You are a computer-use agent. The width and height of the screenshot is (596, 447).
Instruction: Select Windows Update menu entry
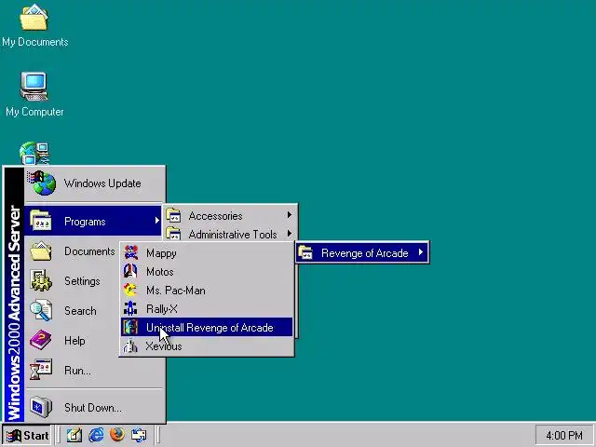[x=95, y=183]
